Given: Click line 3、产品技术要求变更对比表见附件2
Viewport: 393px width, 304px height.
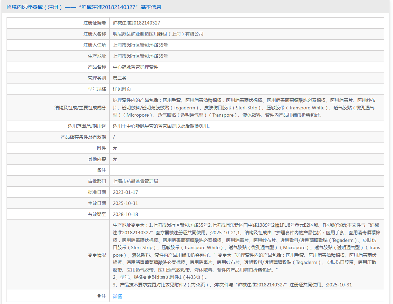Looking at the screenshot, I should coord(232,285).
